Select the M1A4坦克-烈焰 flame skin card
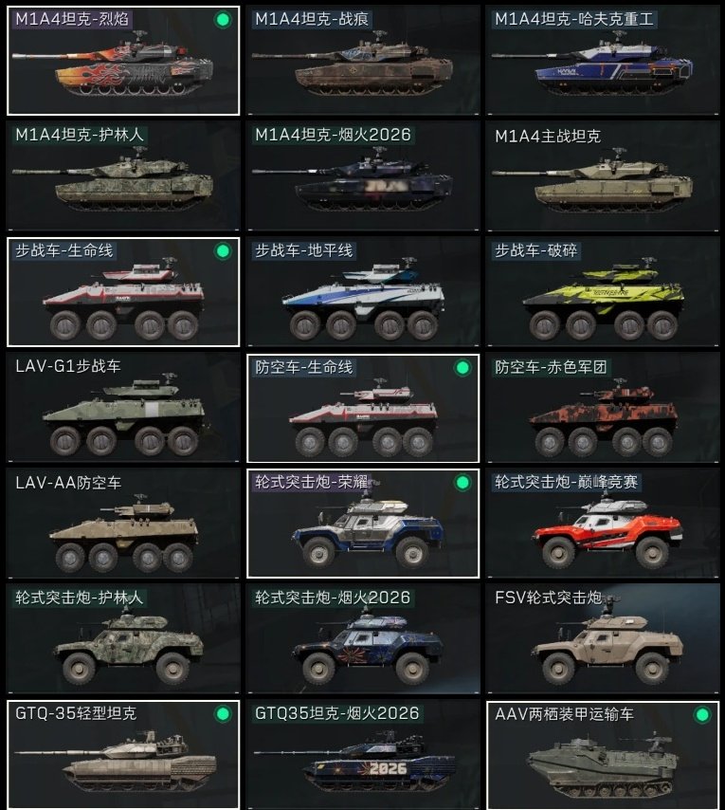 coord(123,61)
